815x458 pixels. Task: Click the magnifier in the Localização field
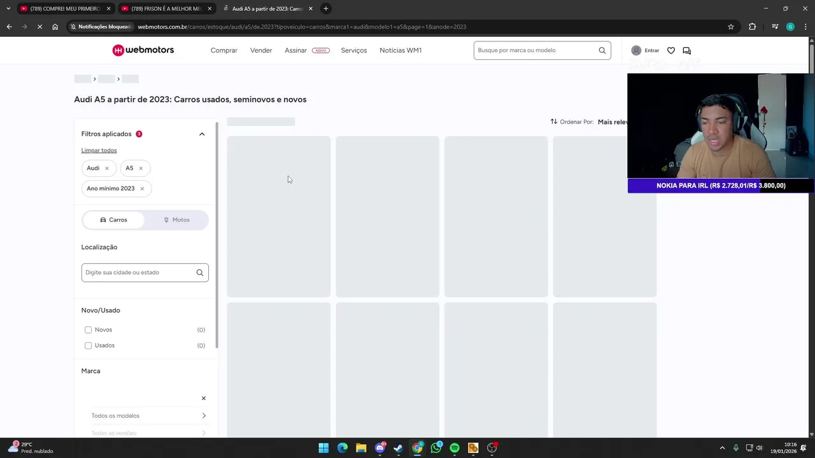(x=200, y=272)
